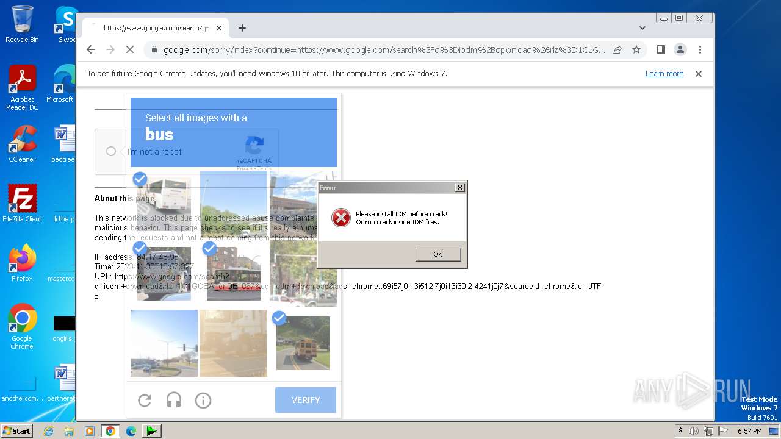Share this page from the address bar

click(617, 49)
